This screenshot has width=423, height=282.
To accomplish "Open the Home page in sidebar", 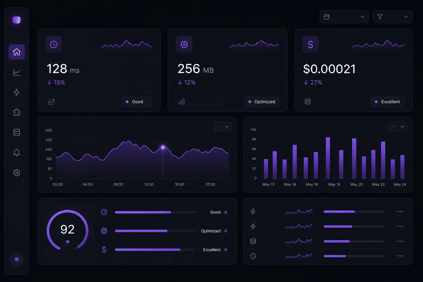I will point(17,52).
